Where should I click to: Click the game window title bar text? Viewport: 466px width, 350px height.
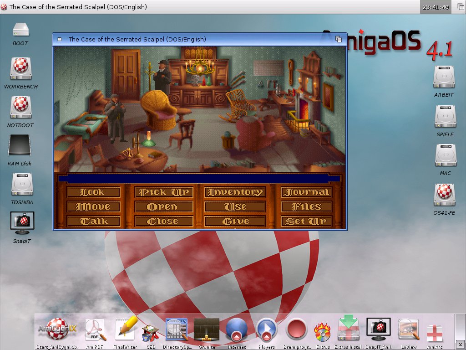[x=137, y=39]
